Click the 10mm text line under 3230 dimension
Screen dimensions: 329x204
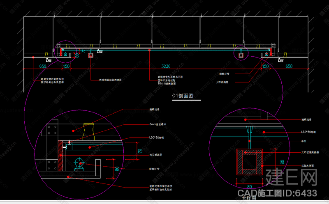pyautogui.click(x=167, y=84)
